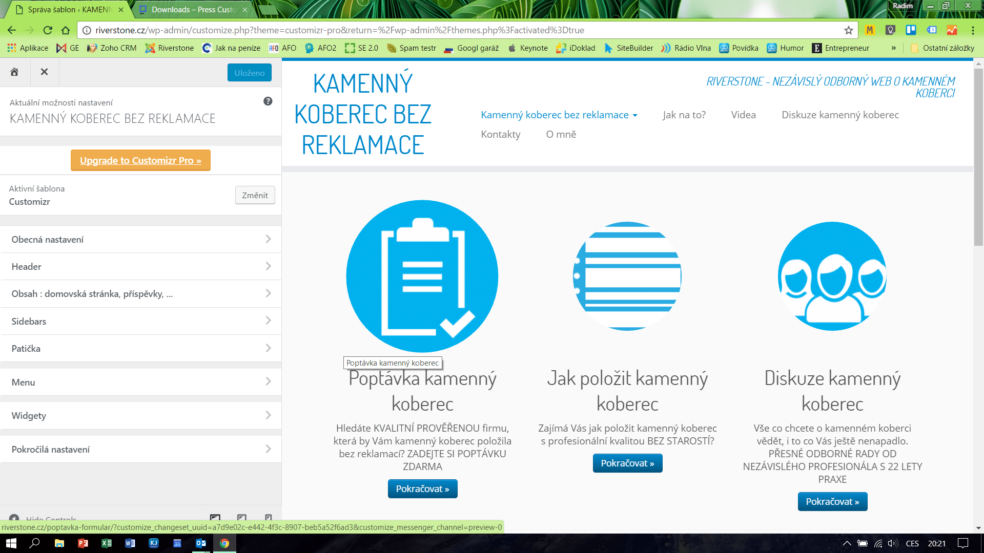Open Excel from the taskbar
This screenshot has width=984, height=553.
pos(106,543)
